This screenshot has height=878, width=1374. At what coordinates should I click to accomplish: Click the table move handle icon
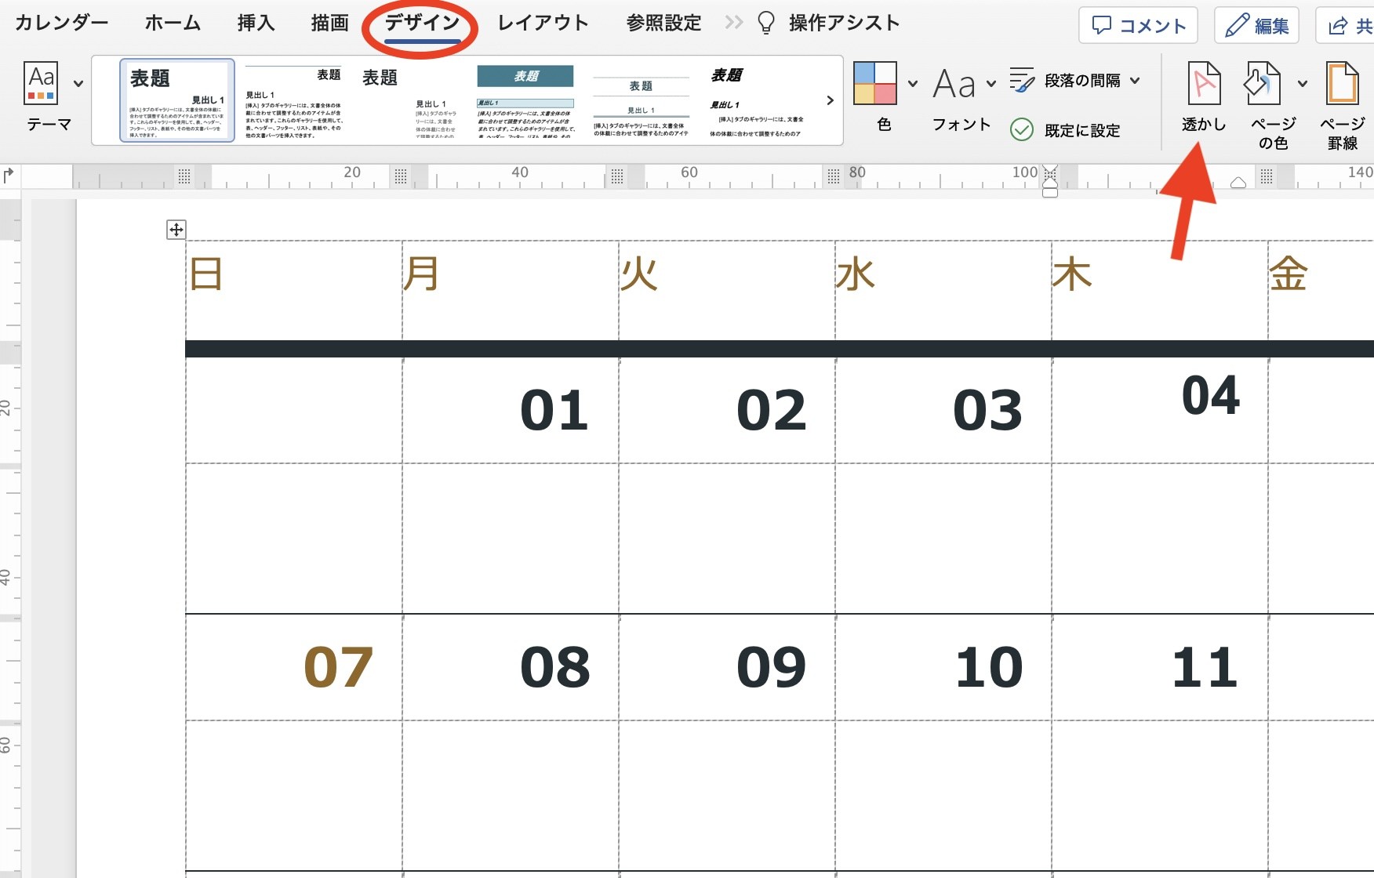(176, 230)
